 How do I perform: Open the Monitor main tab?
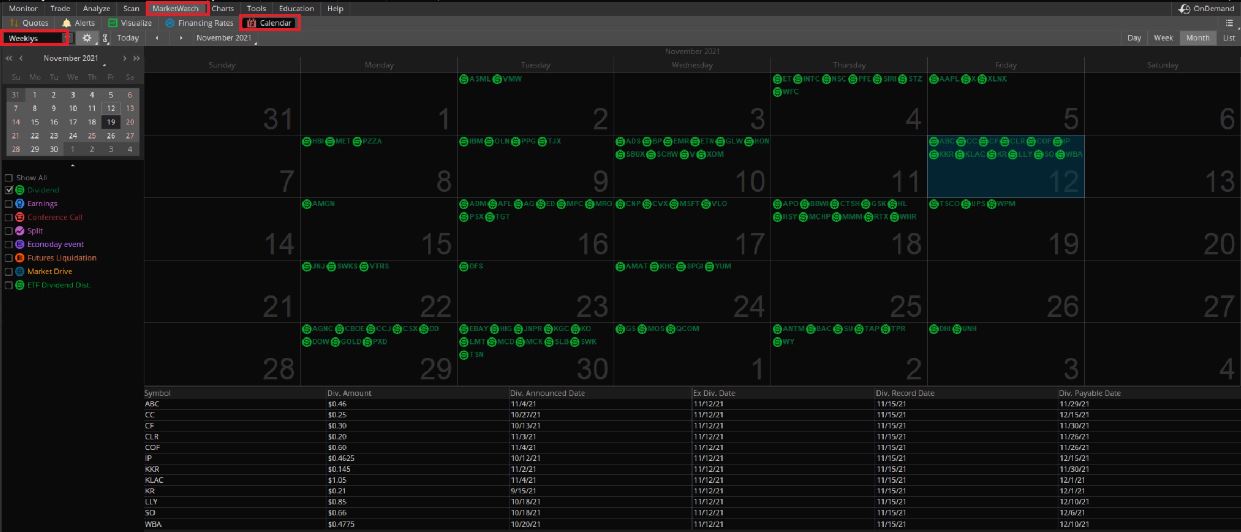point(23,9)
